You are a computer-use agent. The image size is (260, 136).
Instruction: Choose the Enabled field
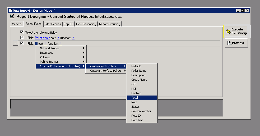tap(142, 93)
